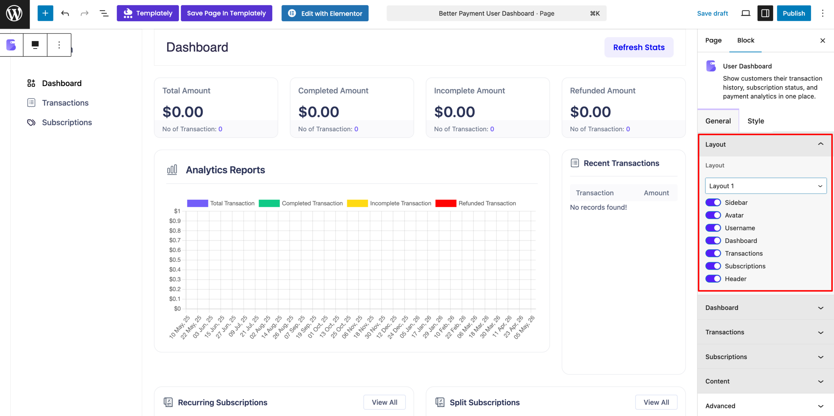Expand the Transactions settings panel
This screenshot has width=834, height=416.
pyautogui.click(x=765, y=332)
